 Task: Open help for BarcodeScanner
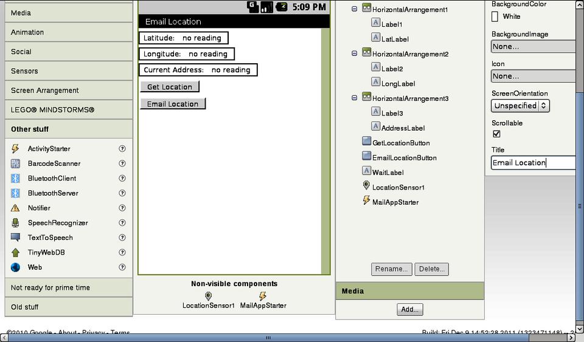tap(122, 163)
